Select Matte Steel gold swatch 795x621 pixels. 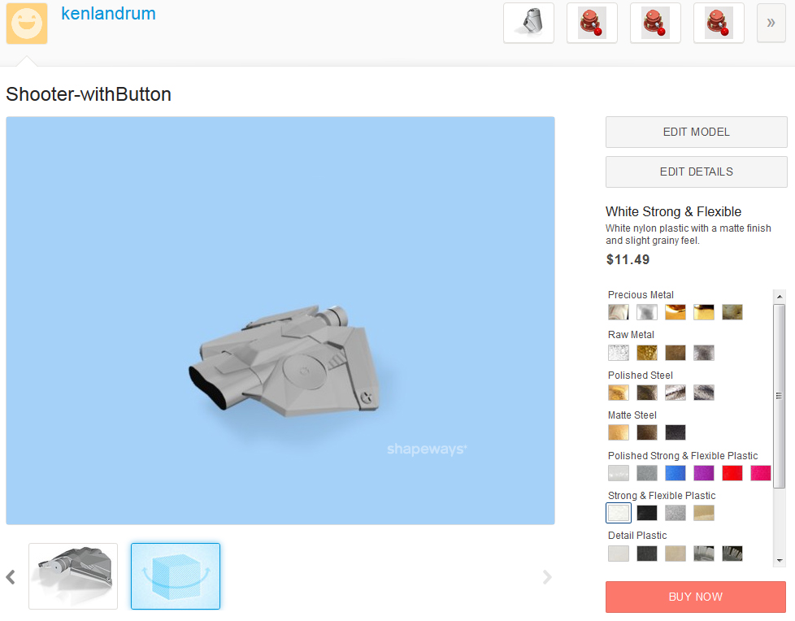(619, 432)
